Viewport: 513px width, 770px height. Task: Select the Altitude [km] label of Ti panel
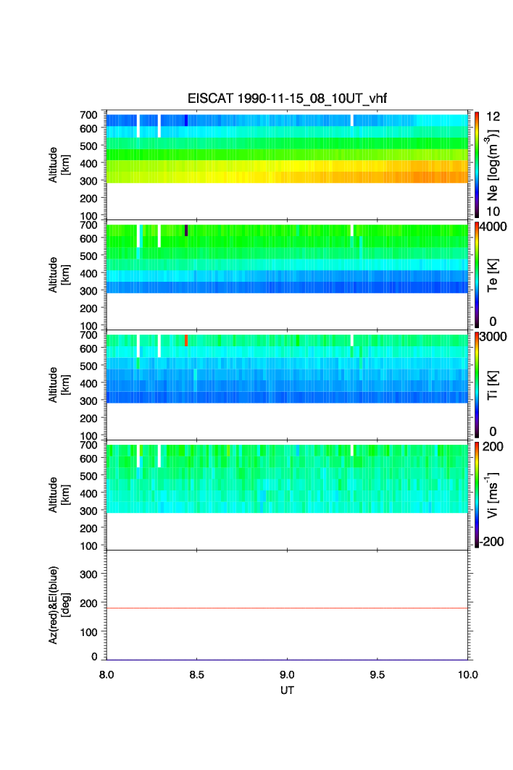(x=59, y=385)
